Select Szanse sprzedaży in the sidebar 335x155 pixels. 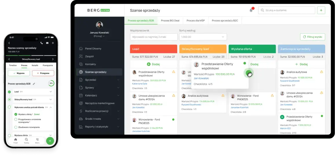[99, 72]
